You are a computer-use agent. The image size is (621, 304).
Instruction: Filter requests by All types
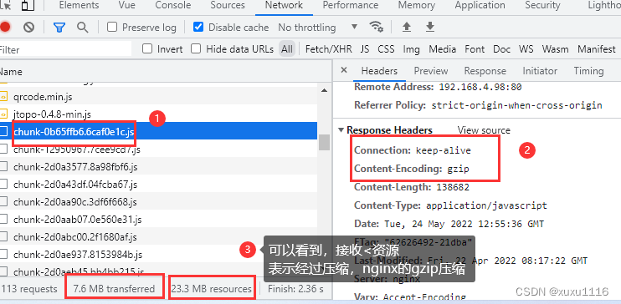point(287,49)
